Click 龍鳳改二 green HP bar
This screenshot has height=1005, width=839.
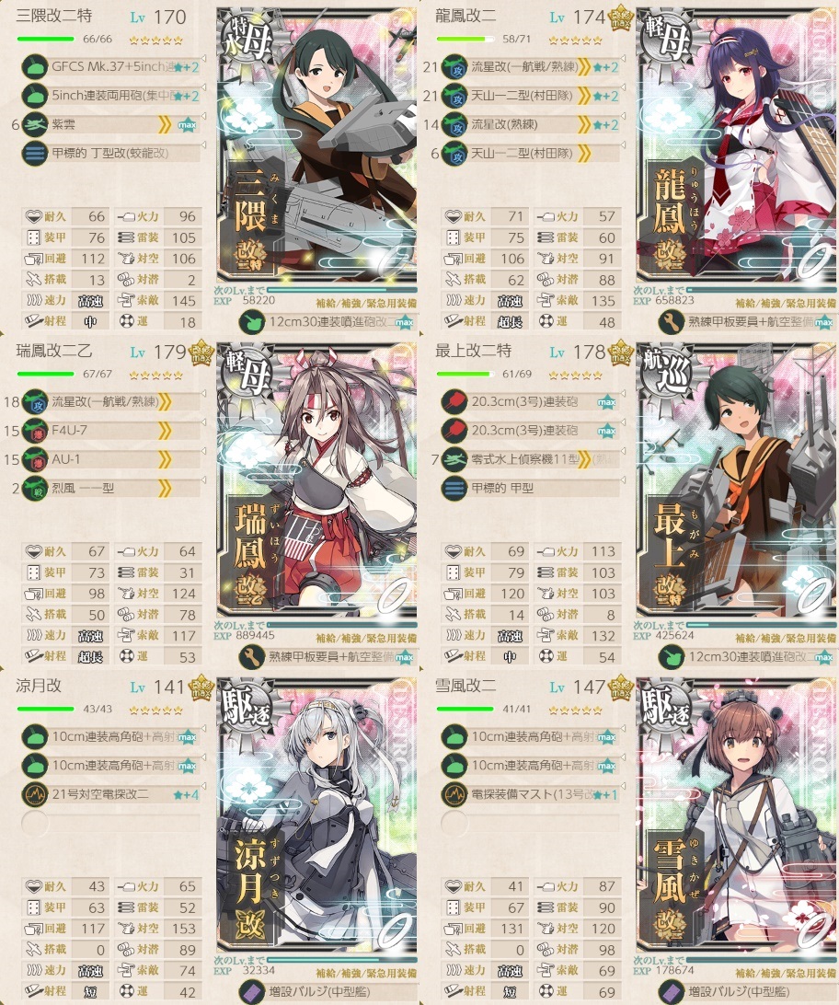pos(465,39)
